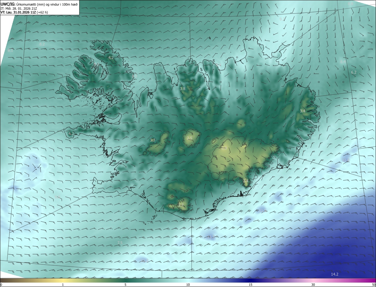Click the color scale tick label 15
376x287 pixels.
coord(251,285)
